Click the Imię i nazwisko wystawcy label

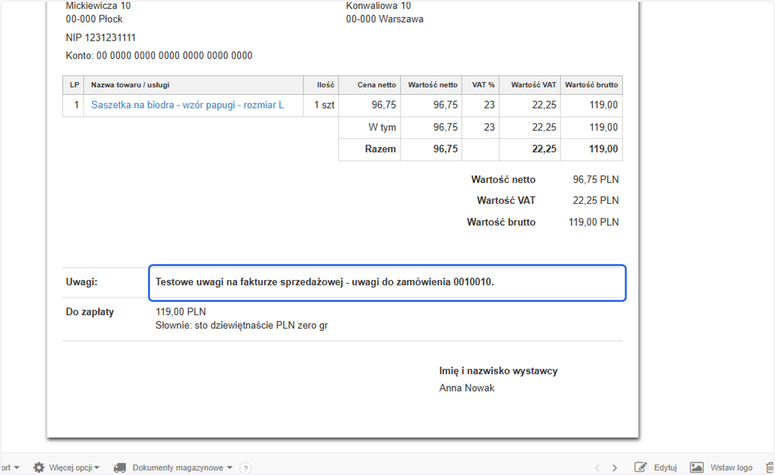(499, 371)
